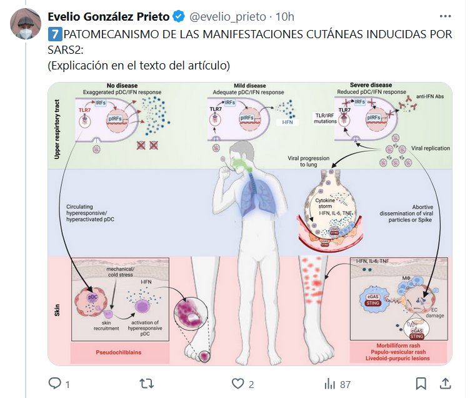The height and width of the screenshot is (398, 470).
Task: Bookmark this tweet
Action: (x=421, y=384)
